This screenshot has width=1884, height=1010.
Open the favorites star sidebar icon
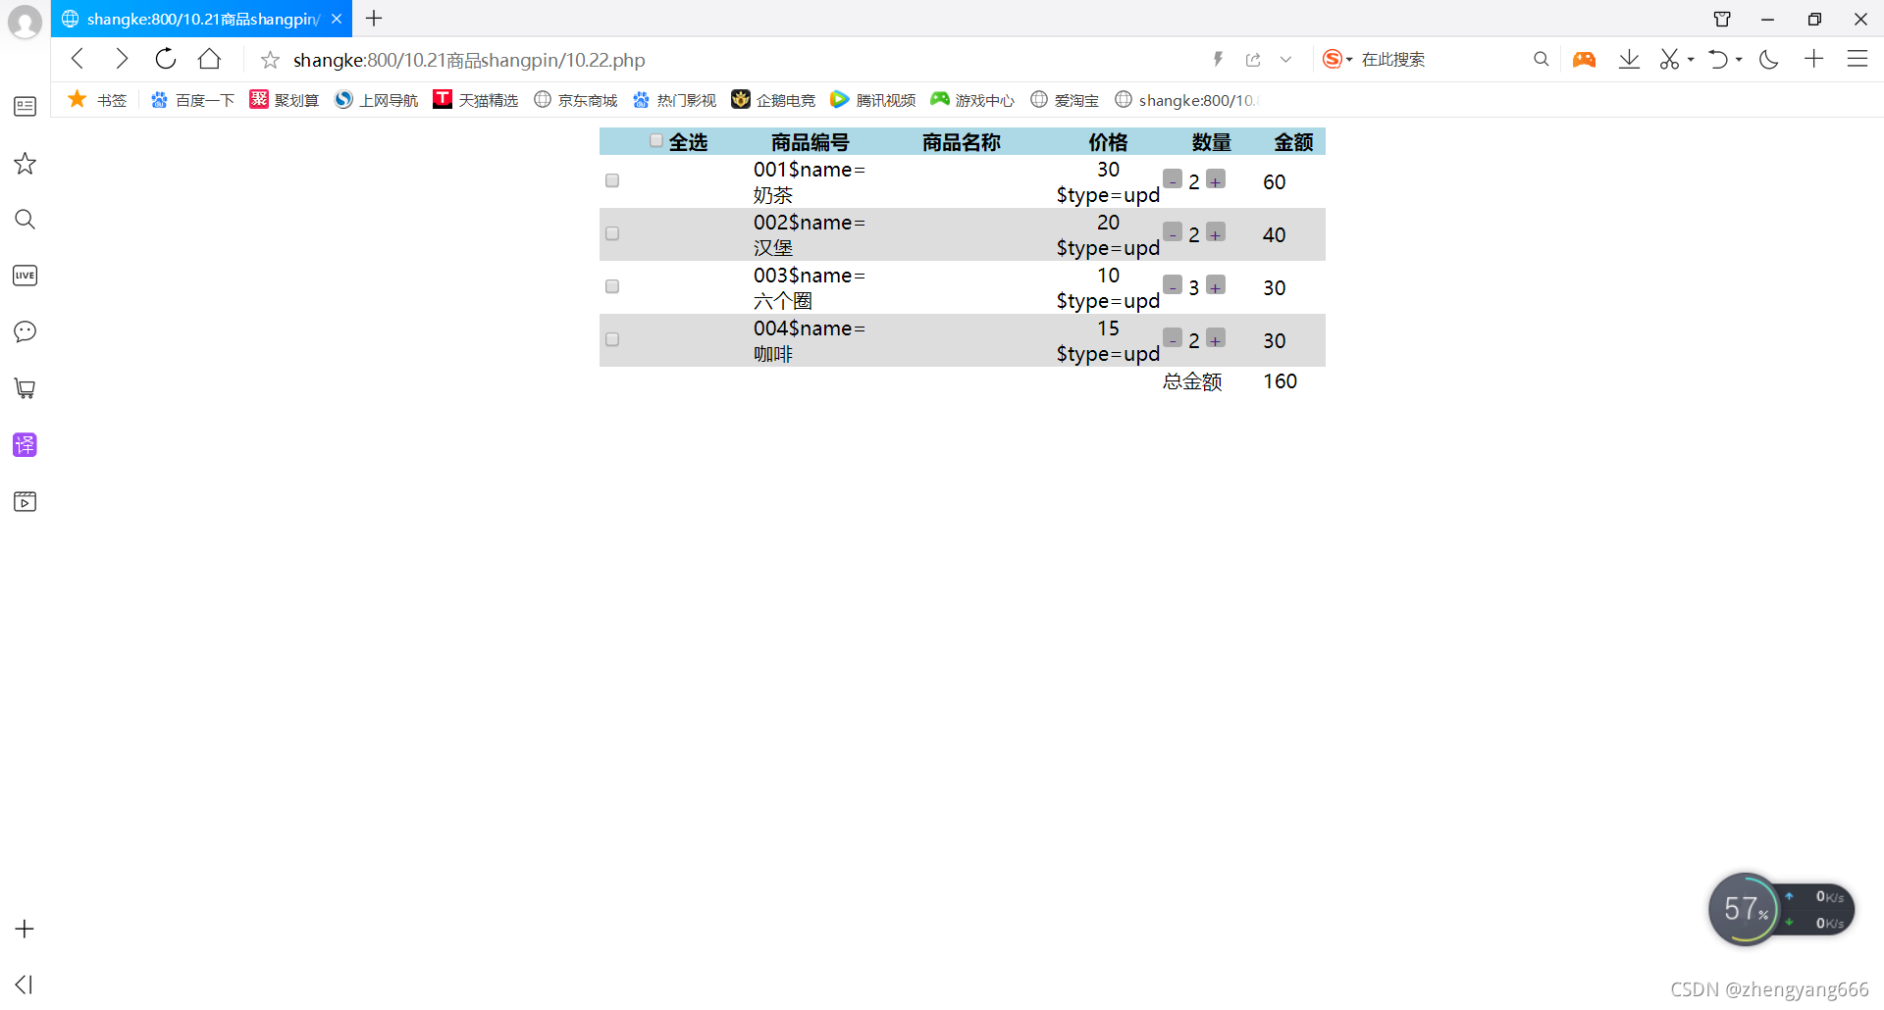26,163
